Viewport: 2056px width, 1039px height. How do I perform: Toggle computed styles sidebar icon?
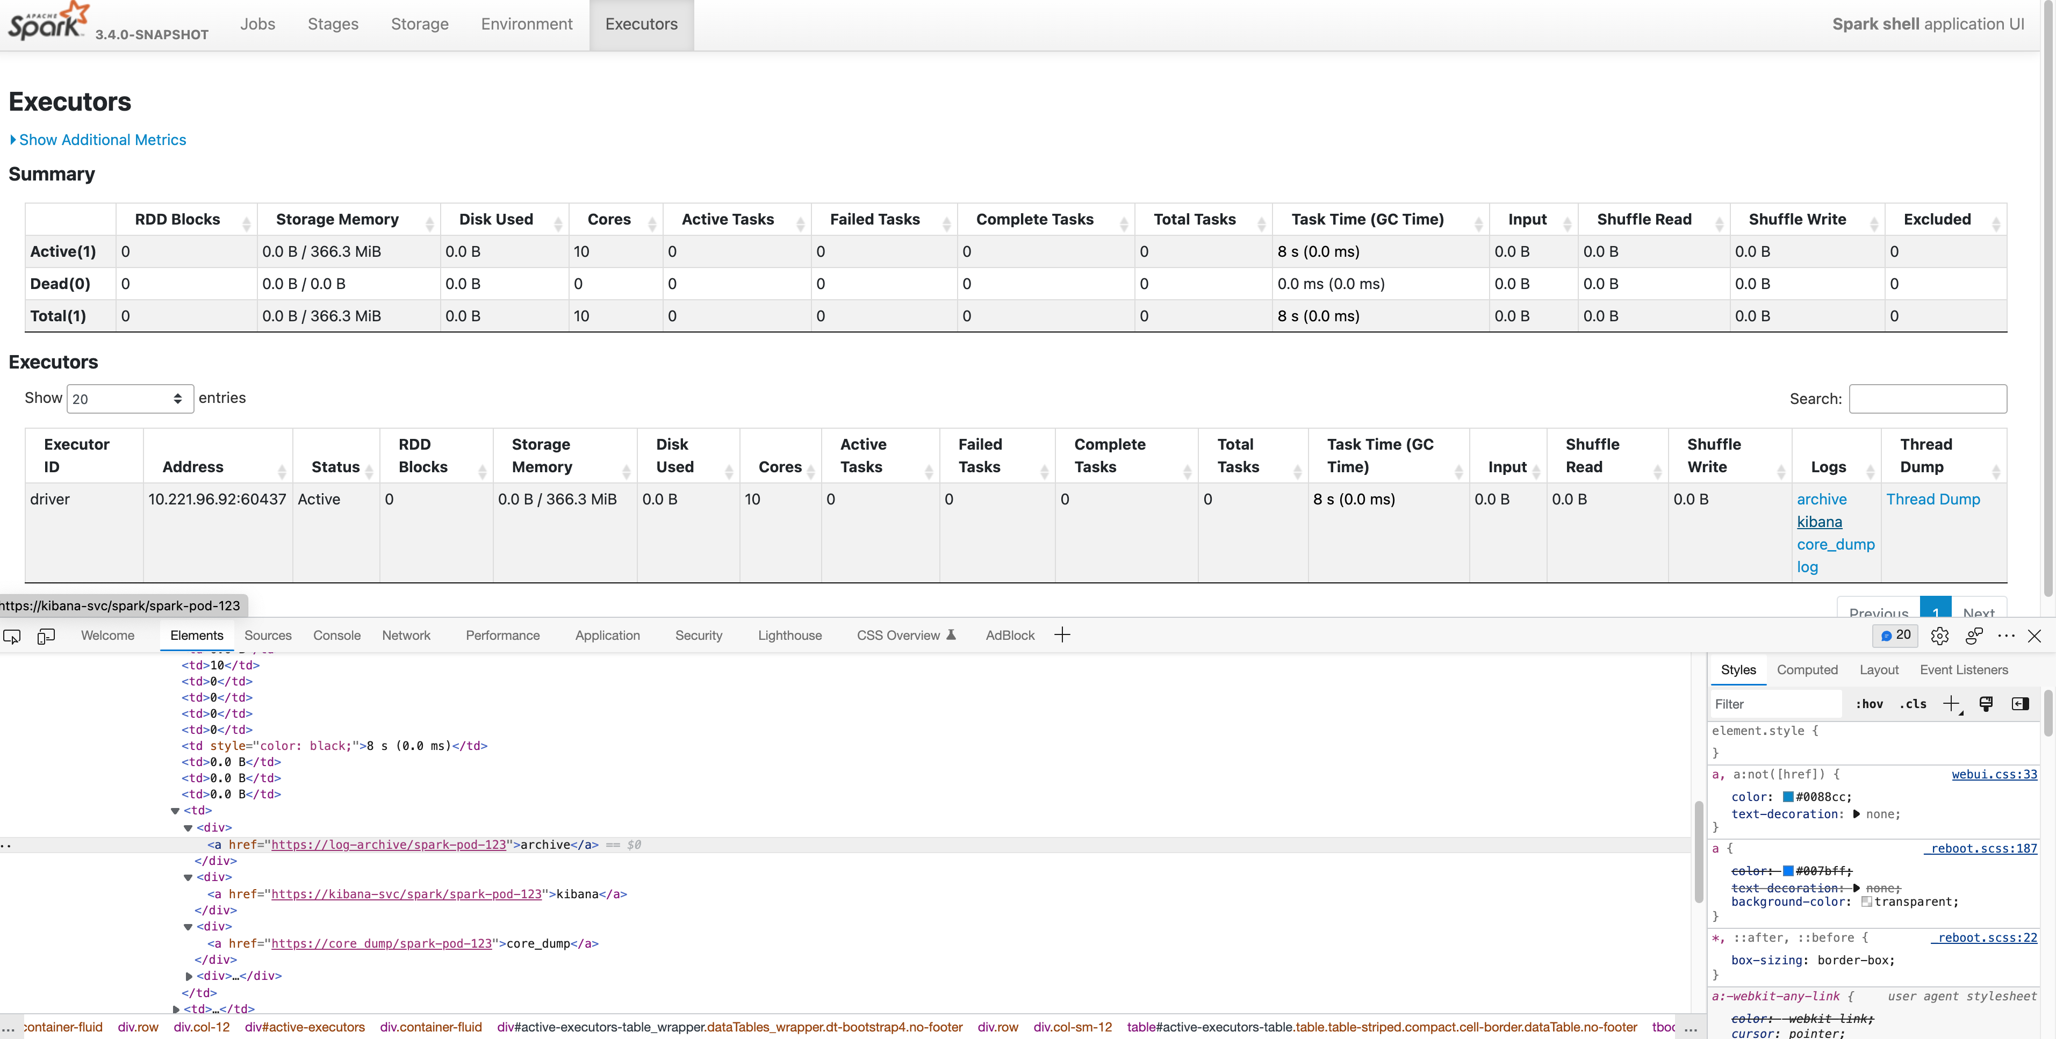click(x=2020, y=703)
